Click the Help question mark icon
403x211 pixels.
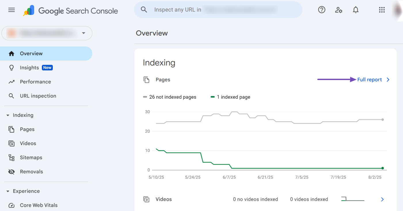pyautogui.click(x=322, y=10)
